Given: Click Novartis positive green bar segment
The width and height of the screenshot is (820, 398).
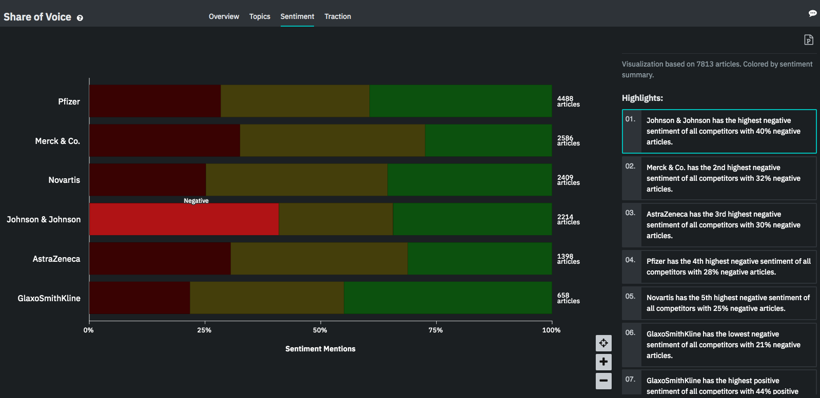Looking at the screenshot, I should [x=470, y=180].
